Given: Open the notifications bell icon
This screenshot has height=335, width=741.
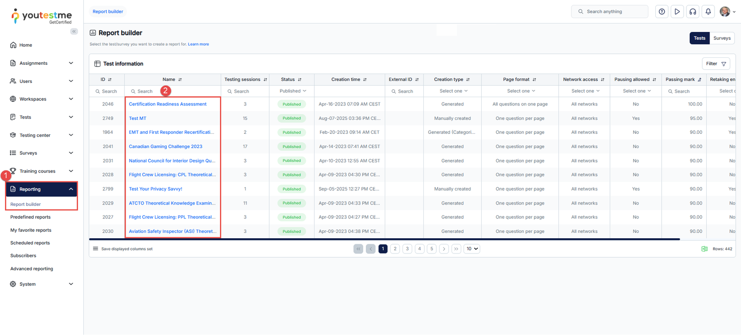Looking at the screenshot, I should pyautogui.click(x=708, y=12).
